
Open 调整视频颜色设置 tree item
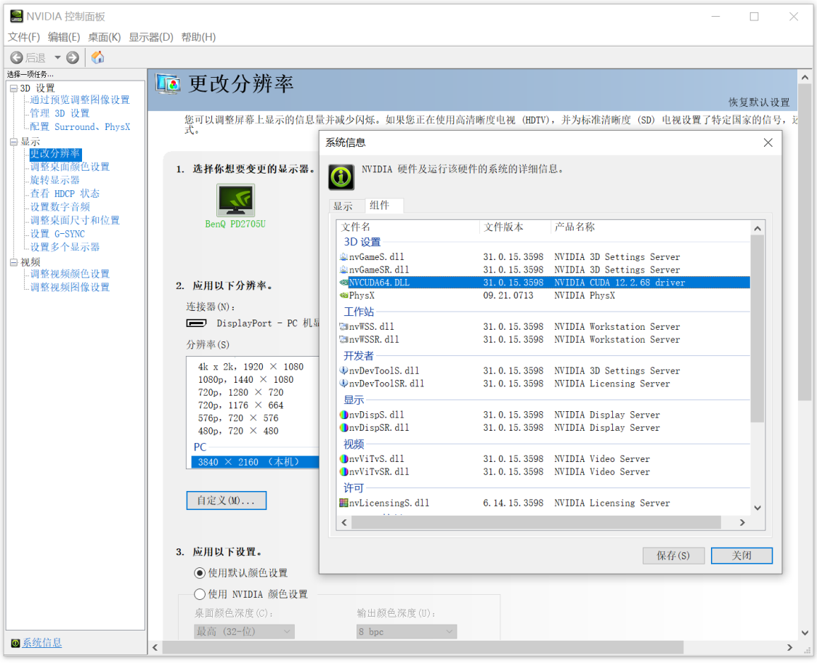pyautogui.click(x=70, y=274)
